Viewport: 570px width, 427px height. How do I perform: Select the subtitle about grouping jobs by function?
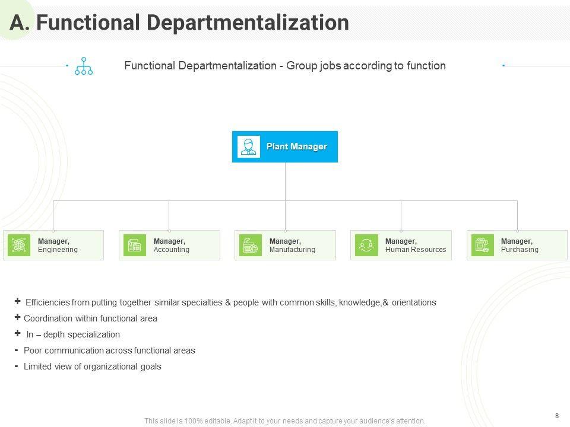point(284,66)
